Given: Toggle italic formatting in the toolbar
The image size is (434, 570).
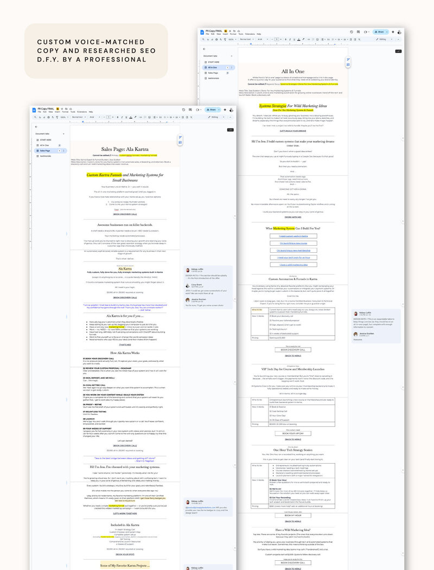Looking at the screenshot, I should (122, 117).
